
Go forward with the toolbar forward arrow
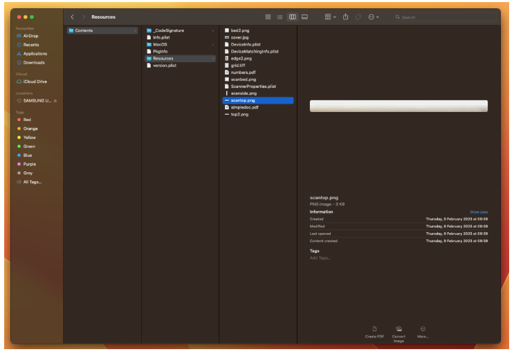(x=84, y=17)
